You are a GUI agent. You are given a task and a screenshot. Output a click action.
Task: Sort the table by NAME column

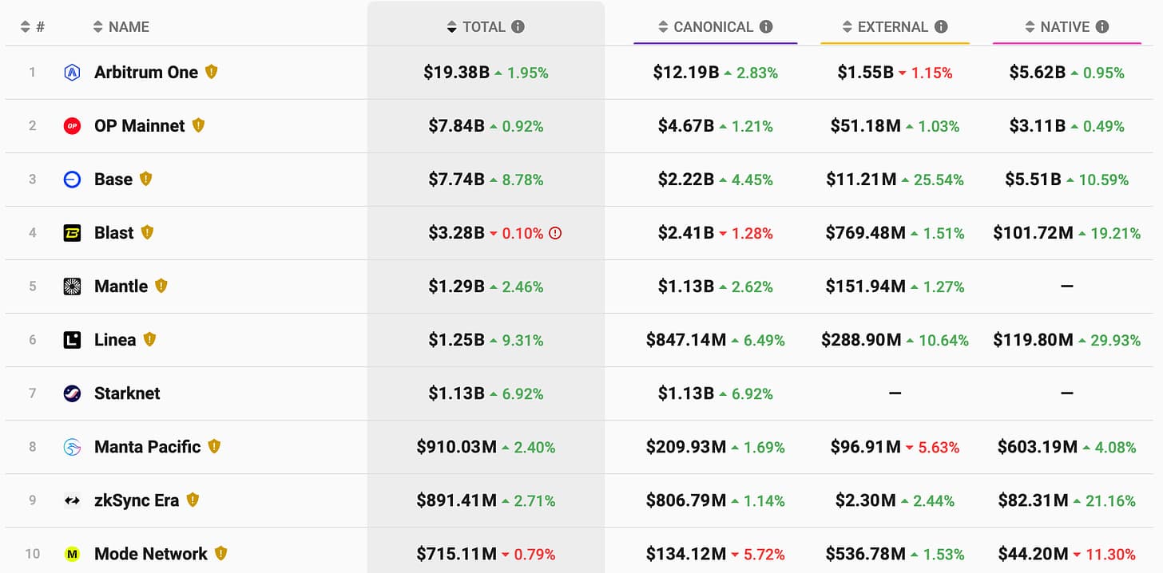pyautogui.click(x=121, y=27)
